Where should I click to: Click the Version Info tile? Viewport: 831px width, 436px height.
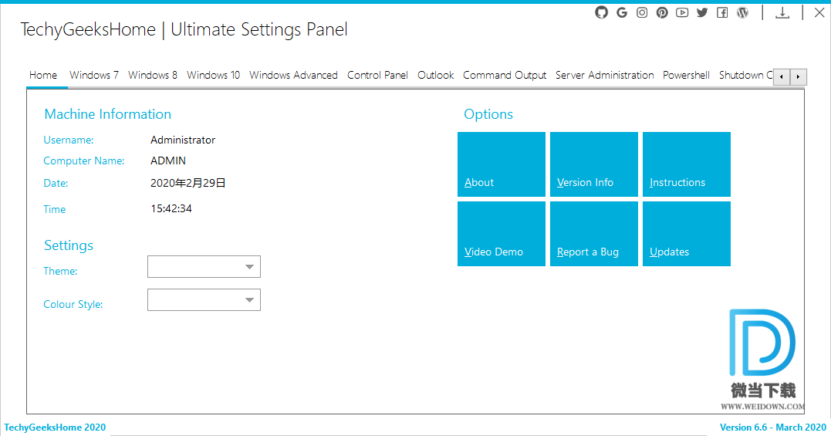[x=594, y=164]
